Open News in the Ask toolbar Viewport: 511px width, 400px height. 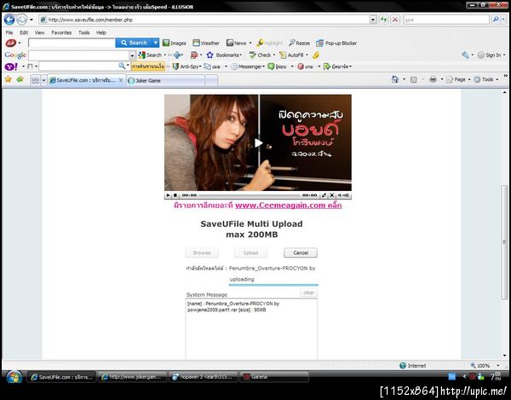(237, 43)
